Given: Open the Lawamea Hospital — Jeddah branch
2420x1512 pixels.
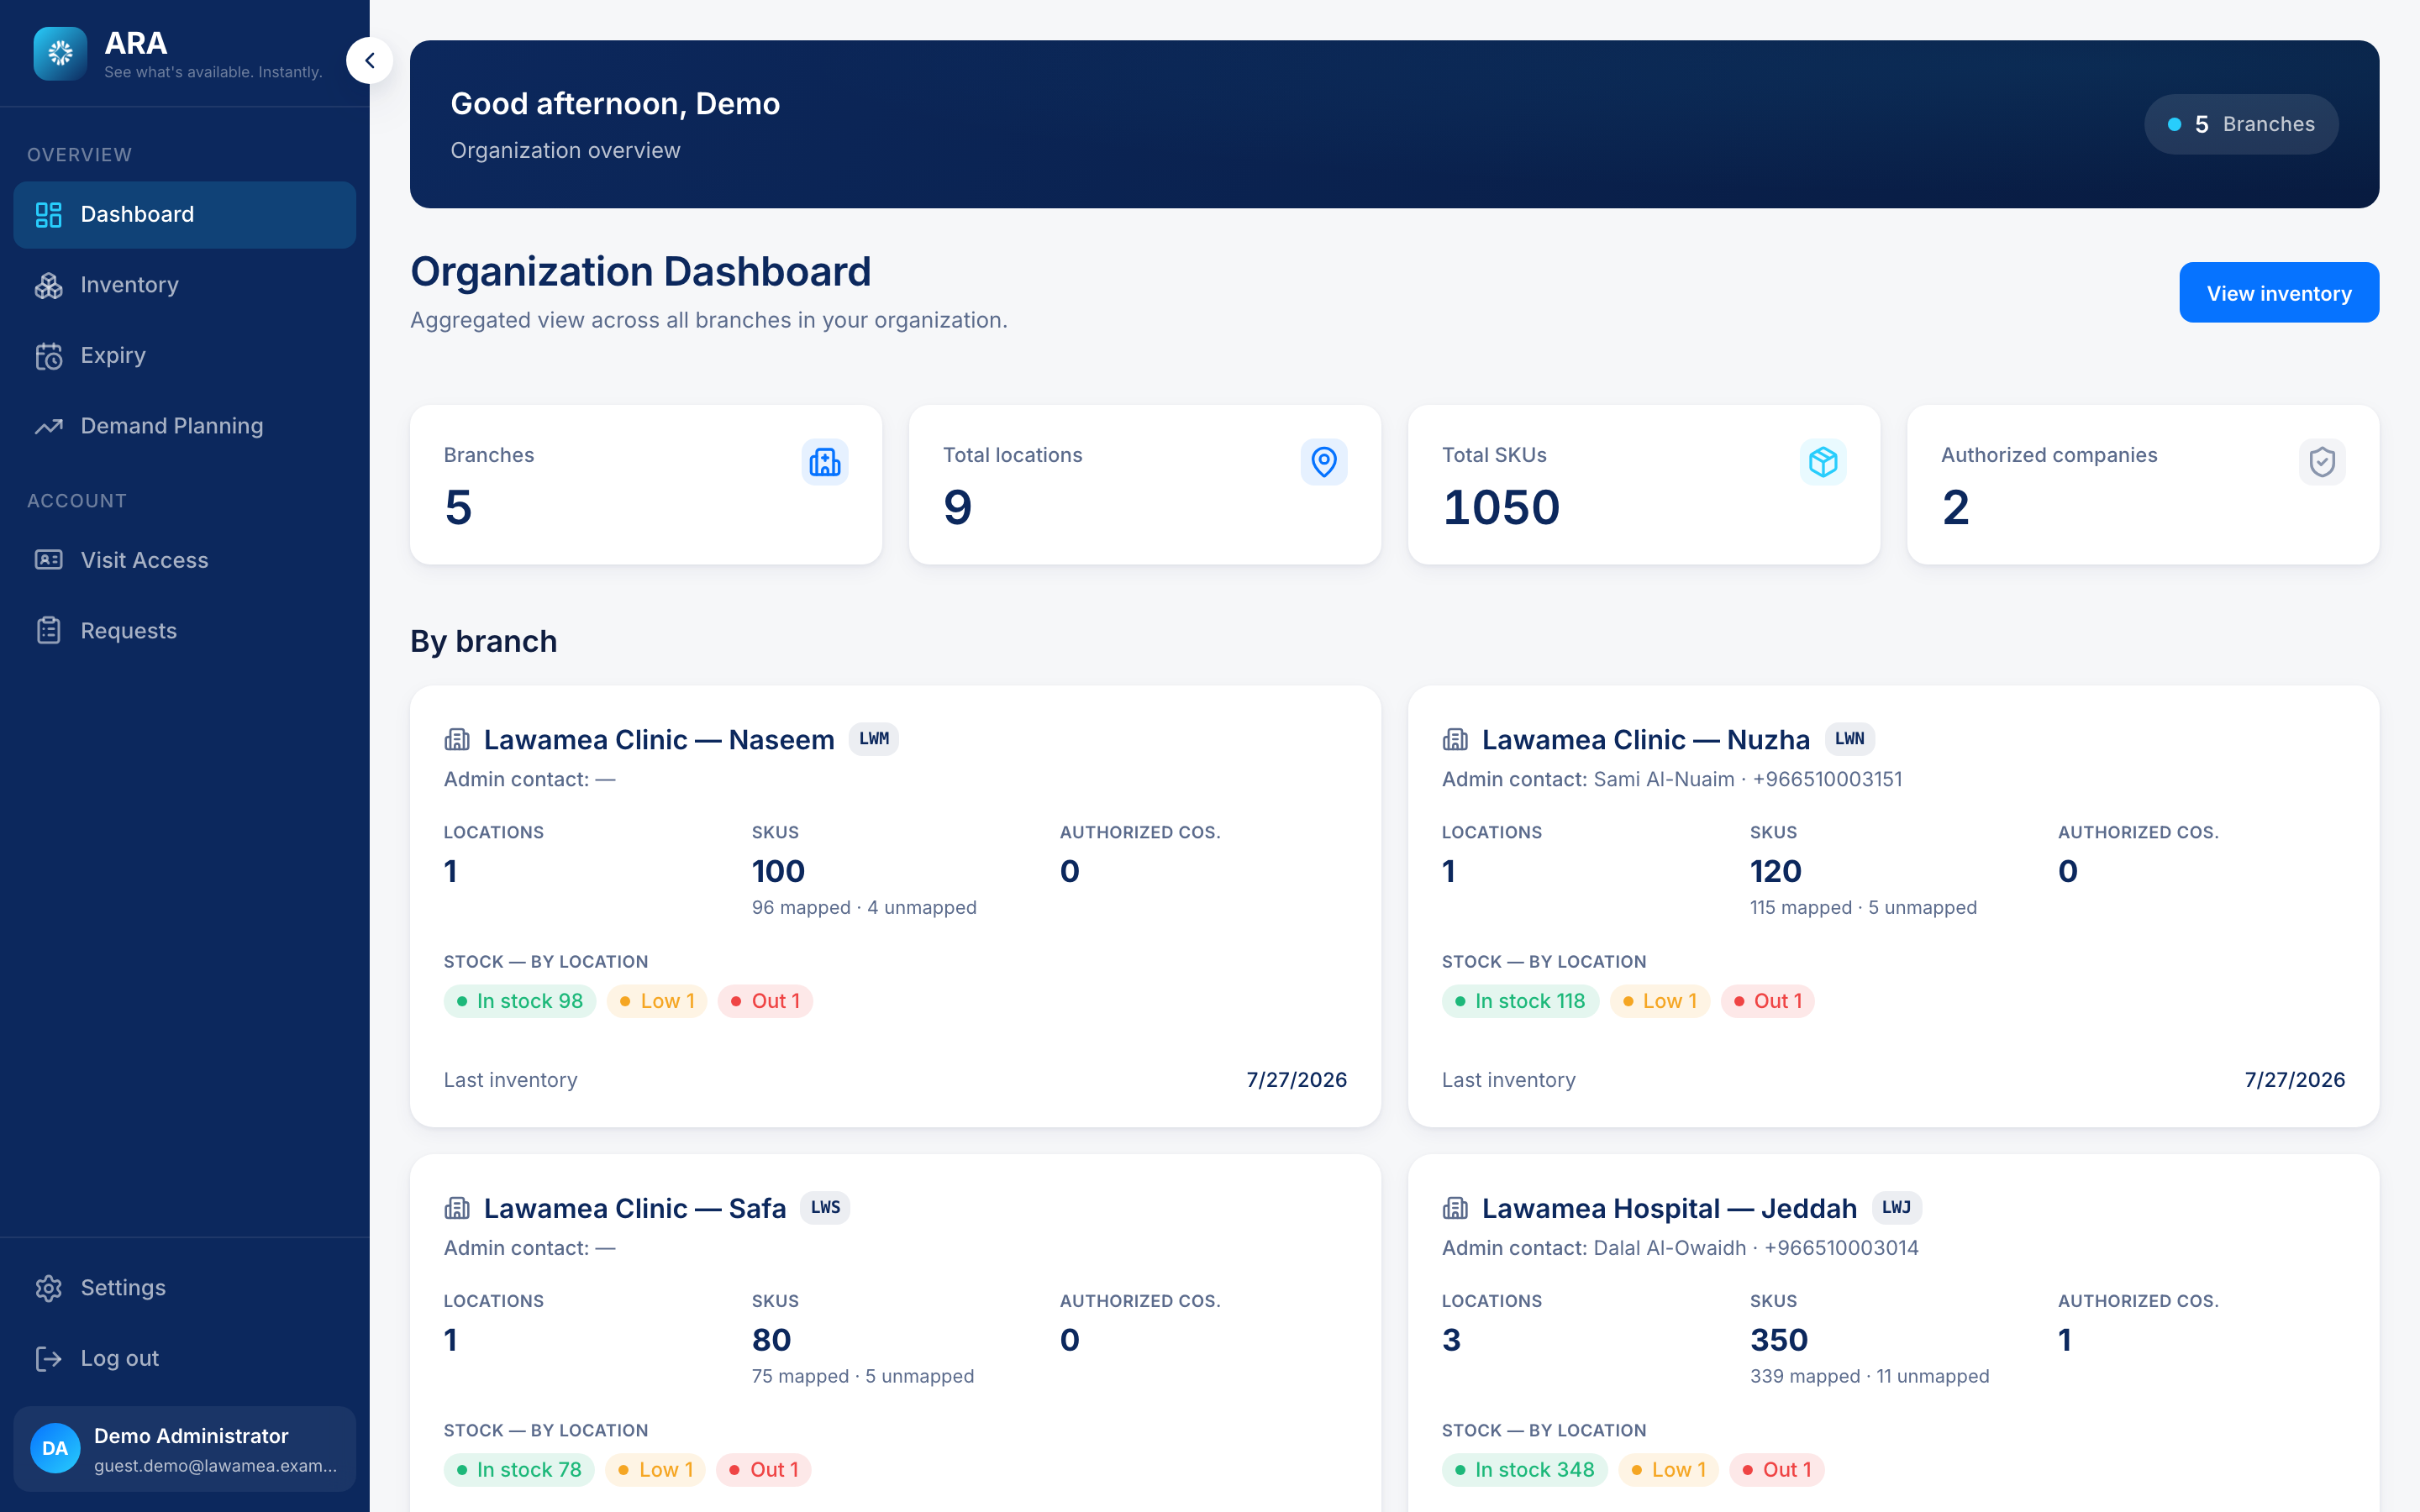Looking at the screenshot, I should [x=1669, y=1208].
